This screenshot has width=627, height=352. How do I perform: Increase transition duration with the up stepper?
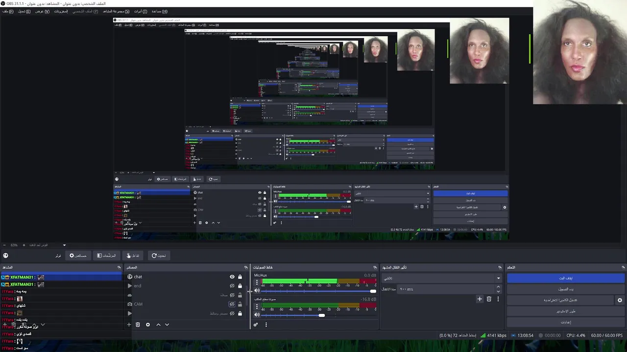(x=499, y=287)
